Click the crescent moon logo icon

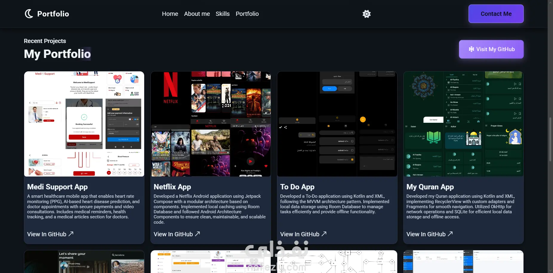(29, 14)
